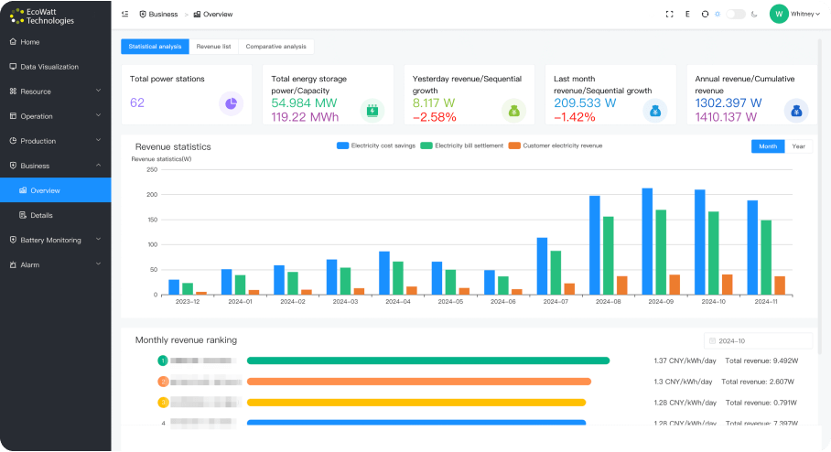831x452 pixels.
Task: Click the Yesterday revenue money bag icon
Action: (x=514, y=112)
